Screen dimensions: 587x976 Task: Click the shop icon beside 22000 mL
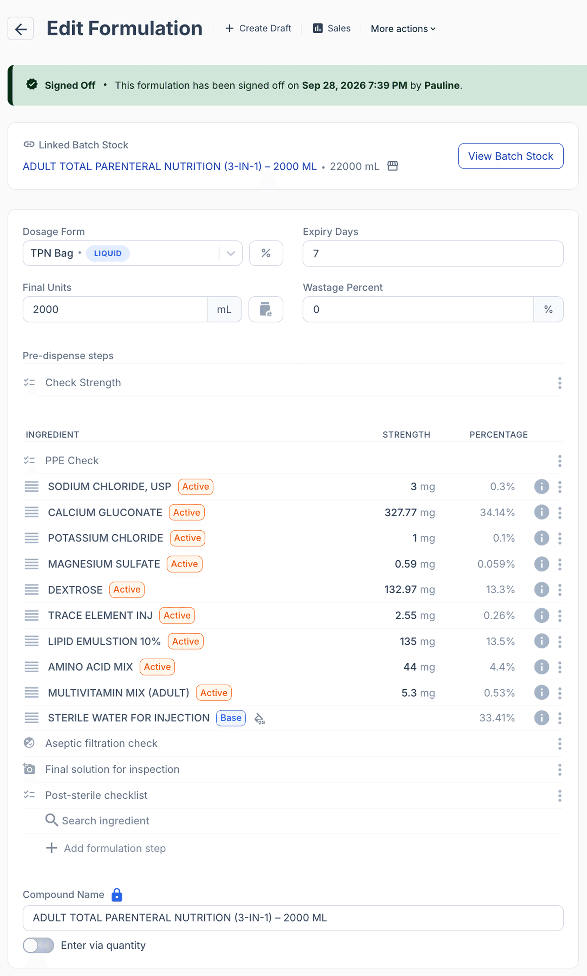point(392,166)
